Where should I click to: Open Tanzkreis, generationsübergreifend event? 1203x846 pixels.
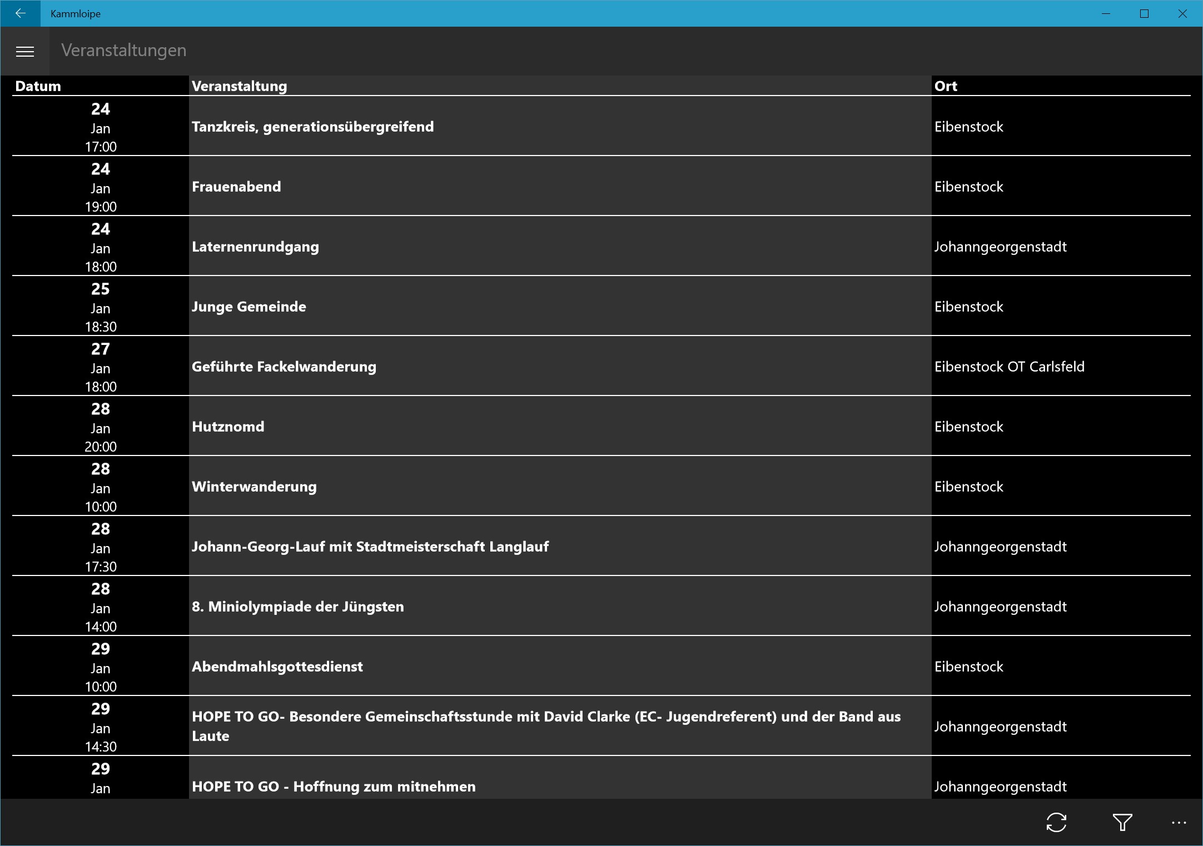(x=312, y=127)
